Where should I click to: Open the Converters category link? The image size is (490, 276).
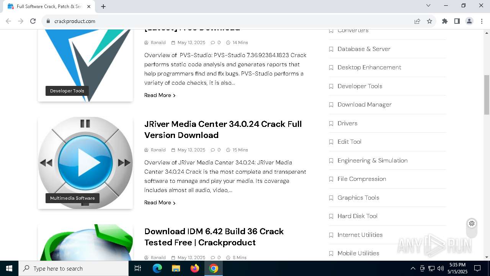click(353, 30)
